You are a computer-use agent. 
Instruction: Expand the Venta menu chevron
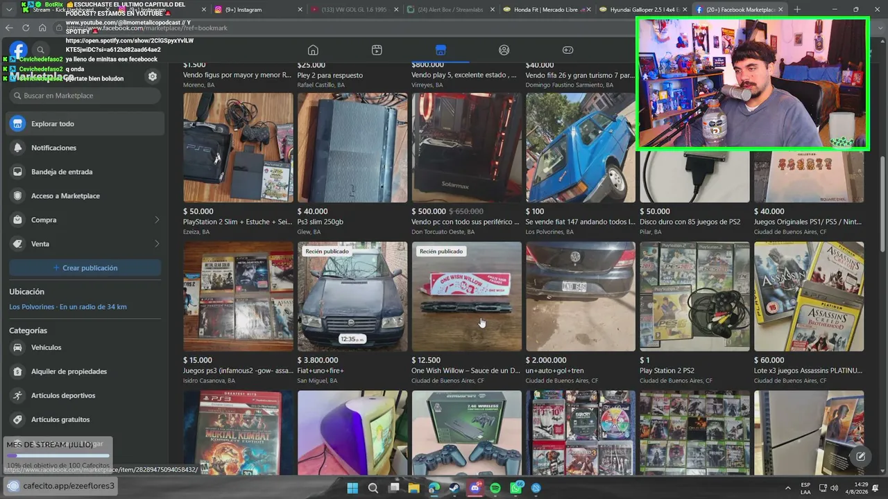157,244
